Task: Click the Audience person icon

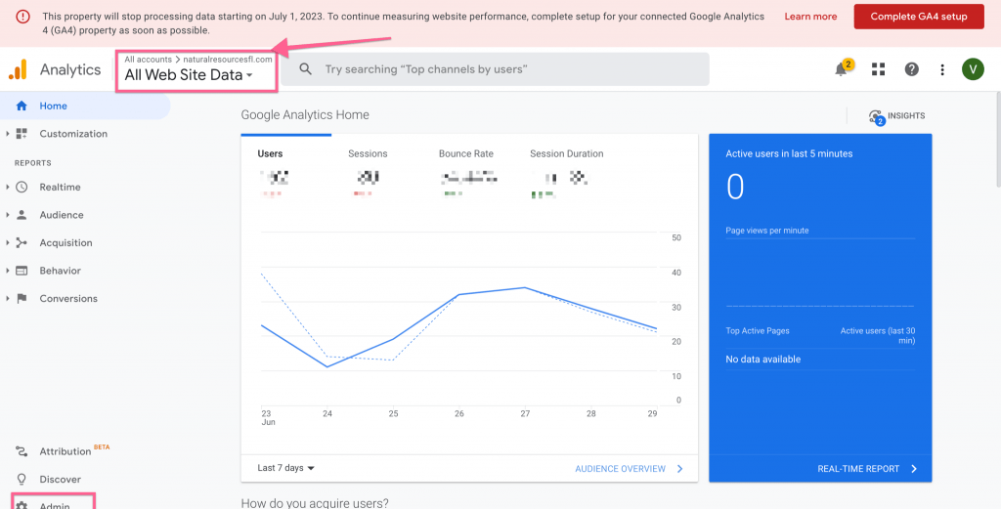Action: coord(22,215)
